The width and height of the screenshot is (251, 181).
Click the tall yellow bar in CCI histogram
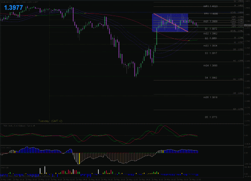point(80,158)
